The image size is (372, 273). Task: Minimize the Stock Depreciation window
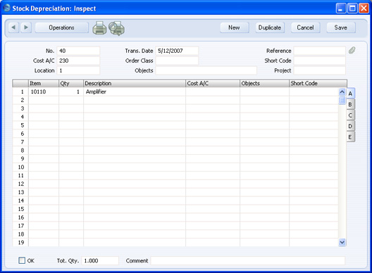pyautogui.click(x=341, y=8)
